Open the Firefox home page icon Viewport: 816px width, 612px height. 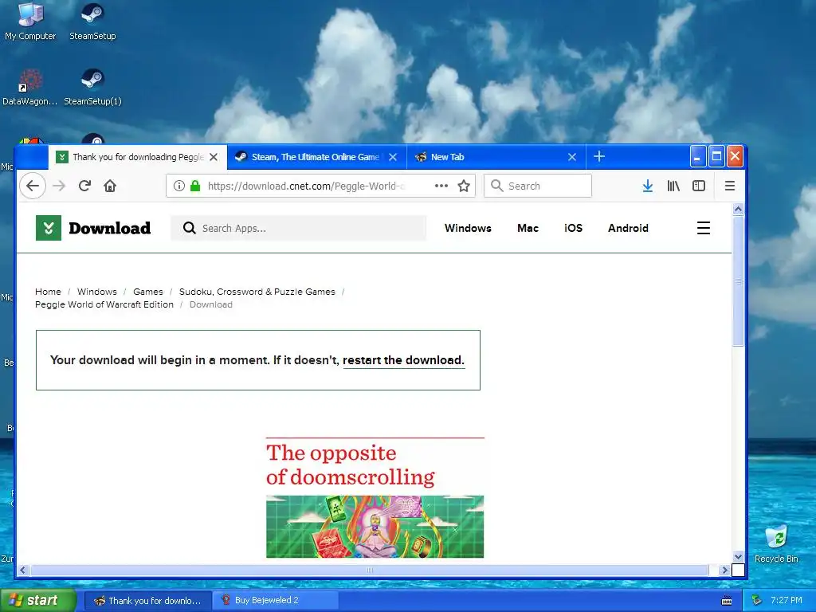tap(110, 186)
